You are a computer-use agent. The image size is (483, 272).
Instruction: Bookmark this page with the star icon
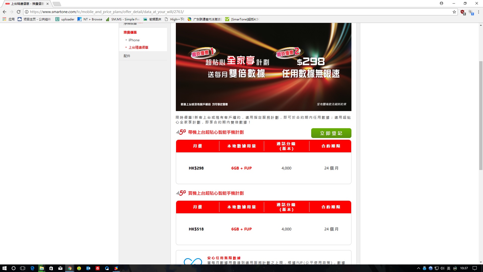pyautogui.click(x=454, y=12)
